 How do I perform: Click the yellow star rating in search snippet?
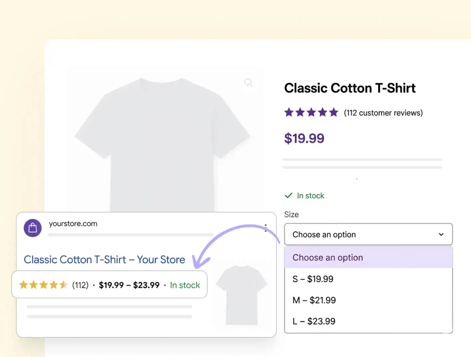coord(43,285)
